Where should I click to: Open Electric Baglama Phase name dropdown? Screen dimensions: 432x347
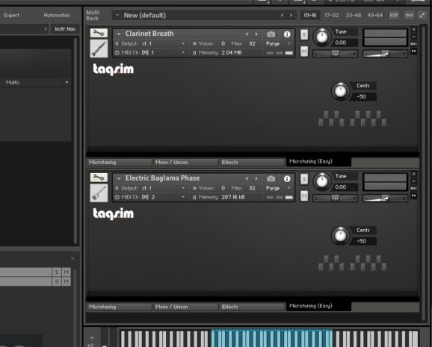coord(119,178)
